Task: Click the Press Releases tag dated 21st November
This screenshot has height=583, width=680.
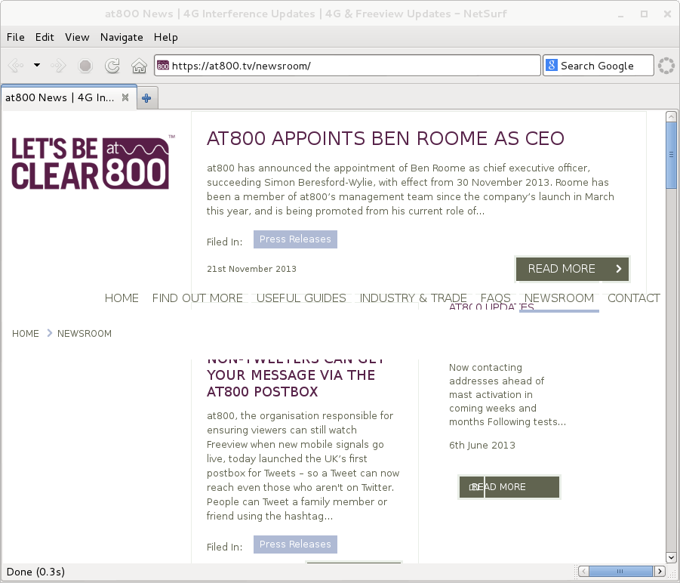Action: [295, 239]
